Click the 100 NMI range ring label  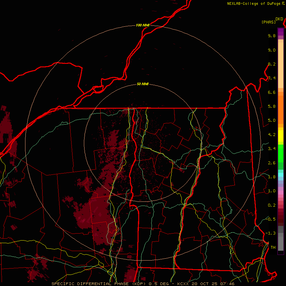[143, 25]
